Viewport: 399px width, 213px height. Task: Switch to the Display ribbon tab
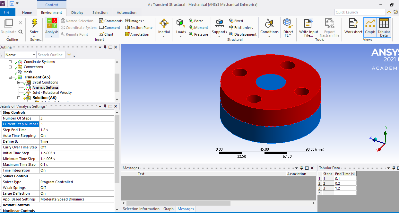[77, 13]
